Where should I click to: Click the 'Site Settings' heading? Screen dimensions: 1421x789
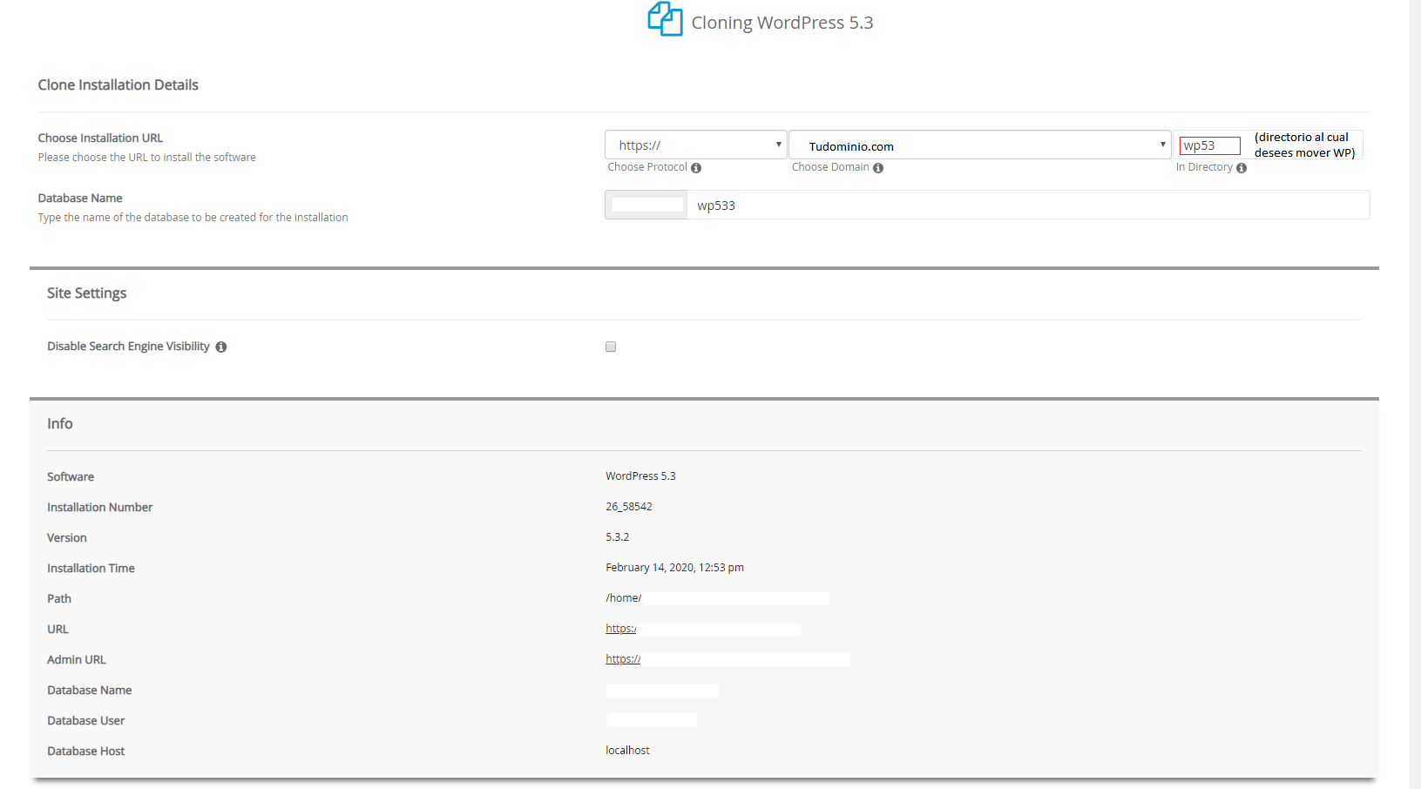(86, 293)
